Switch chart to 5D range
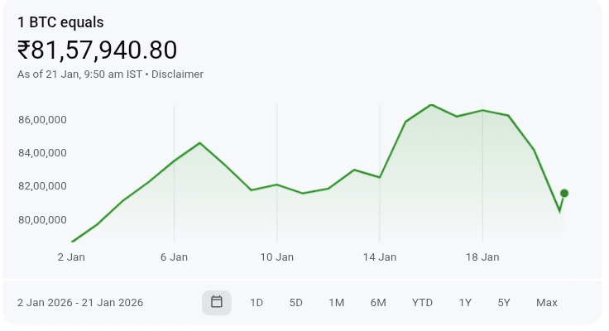 (x=296, y=302)
